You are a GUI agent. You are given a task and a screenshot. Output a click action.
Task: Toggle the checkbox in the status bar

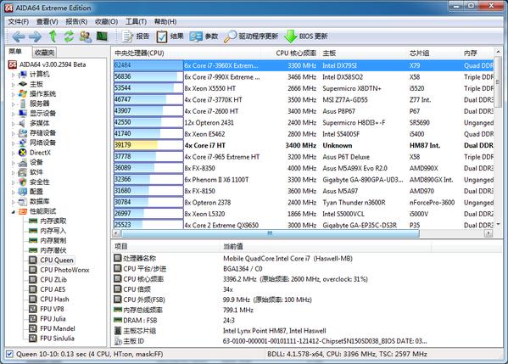9,354
